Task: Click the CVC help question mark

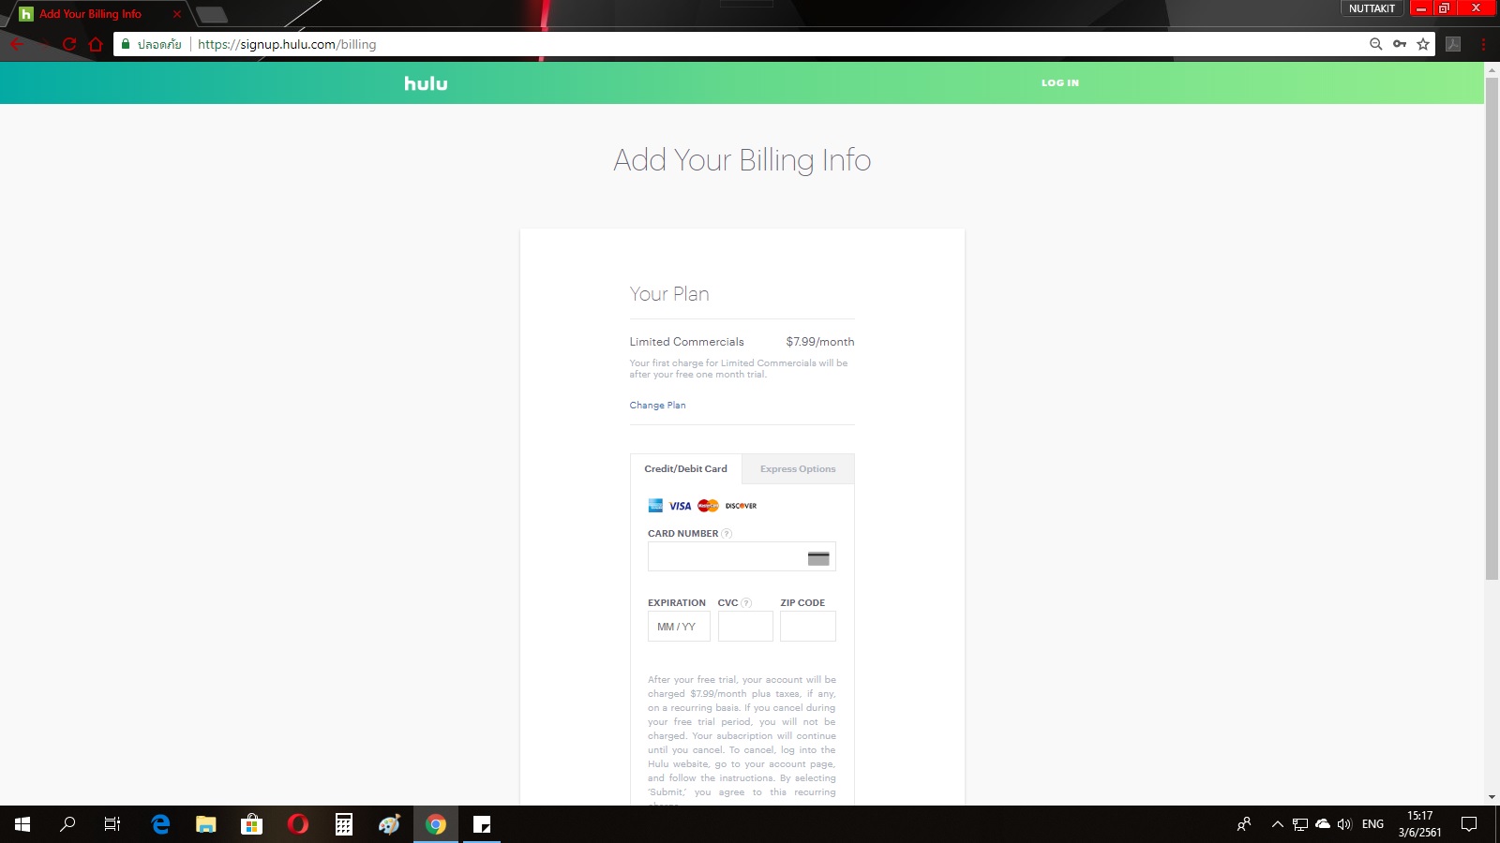Action: coord(746,603)
